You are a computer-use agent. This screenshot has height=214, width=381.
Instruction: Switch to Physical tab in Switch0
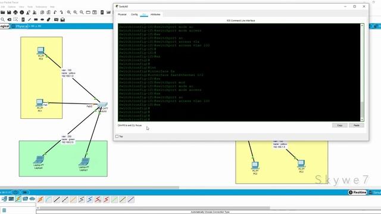click(x=122, y=14)
